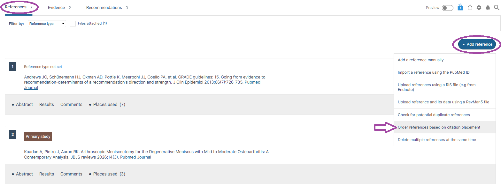Click the search magnifier icon
501x186 pixels.
click(496, 8)
